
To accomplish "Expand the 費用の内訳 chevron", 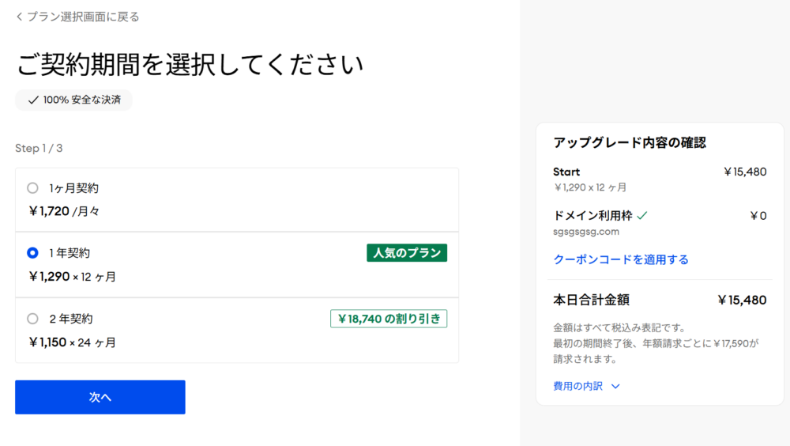I will pyautogui.click(x=615, y=387).
